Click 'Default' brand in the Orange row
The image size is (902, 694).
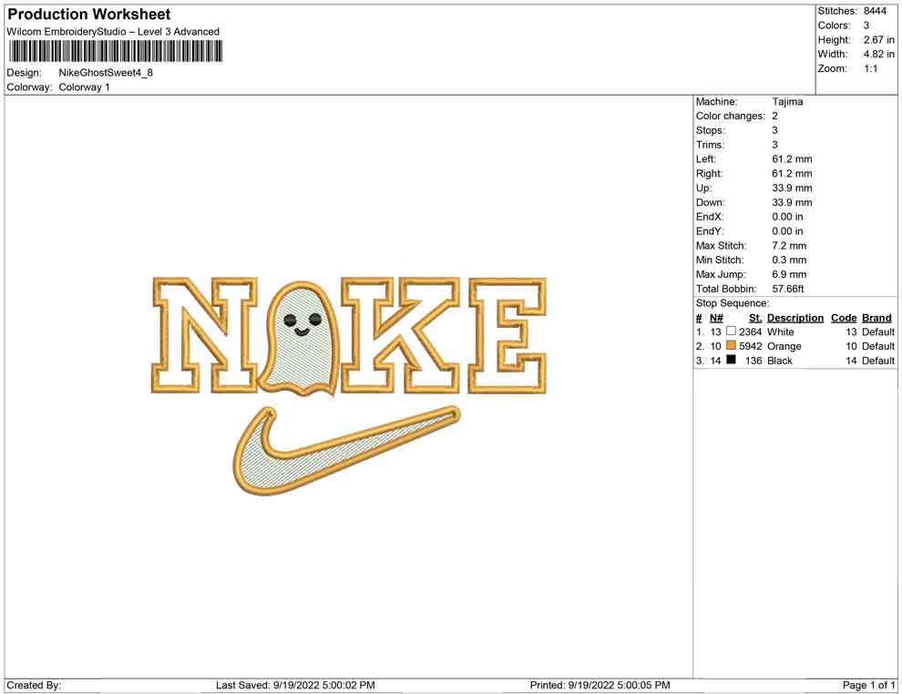coord(877,346)
